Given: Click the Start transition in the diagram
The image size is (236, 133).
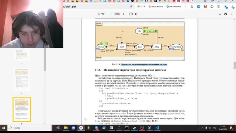Looking at the screenshot, I should coord(122,47).
